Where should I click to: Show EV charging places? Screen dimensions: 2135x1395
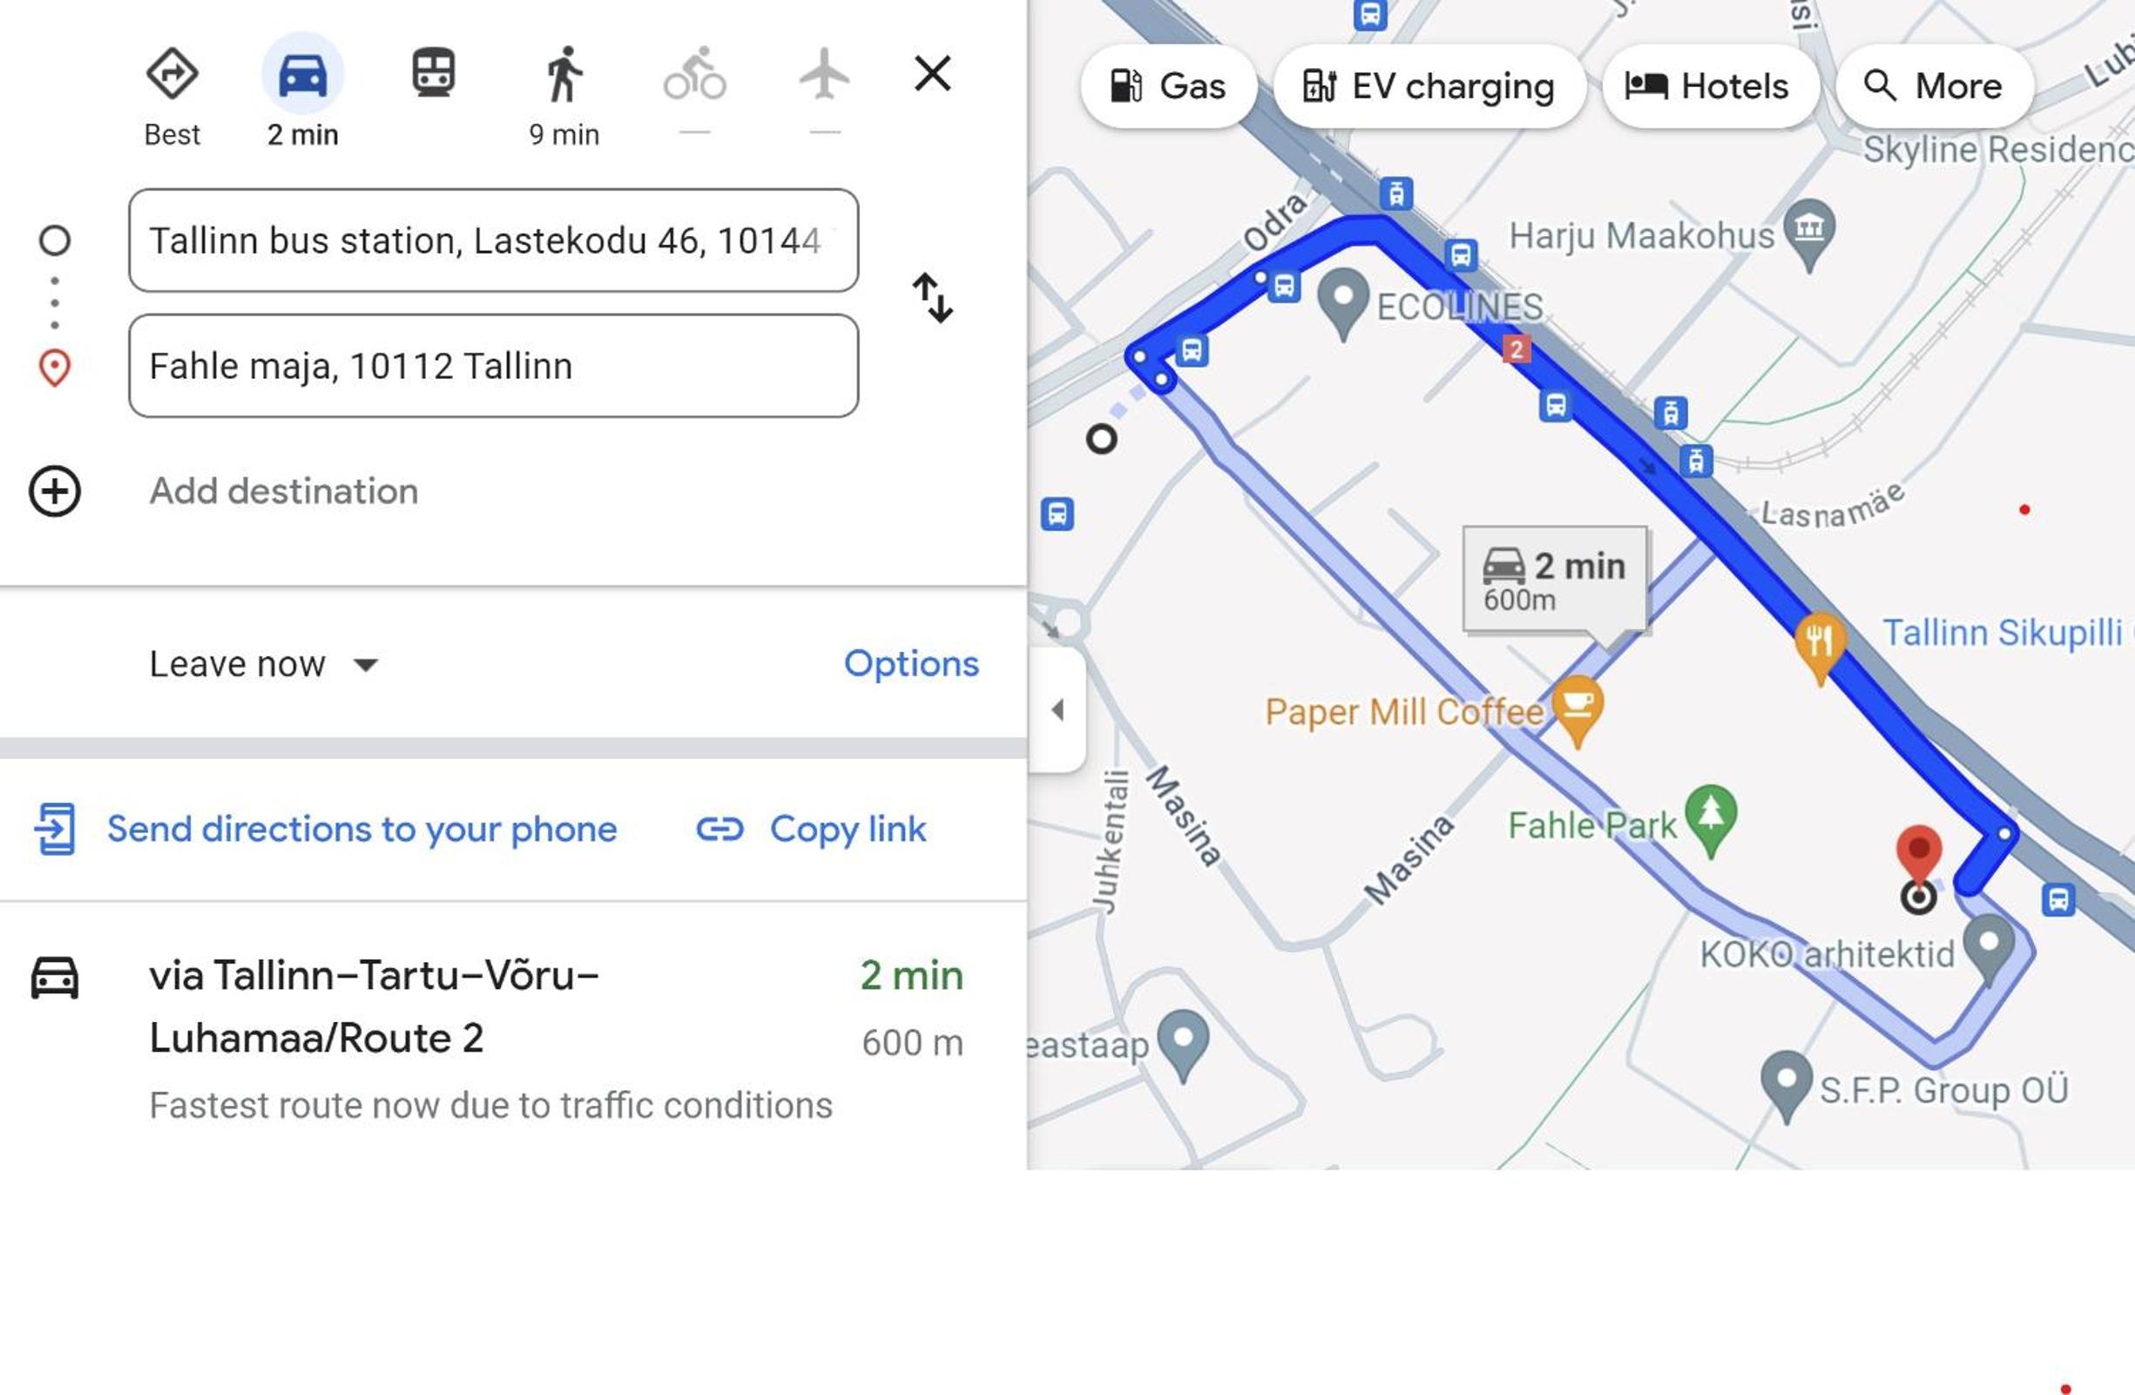(1428, 86)
